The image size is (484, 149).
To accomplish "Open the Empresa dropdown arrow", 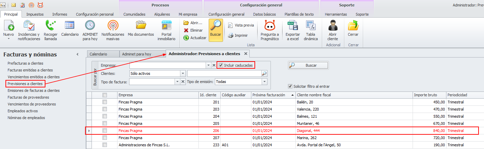I will click(x=208, y=65).
